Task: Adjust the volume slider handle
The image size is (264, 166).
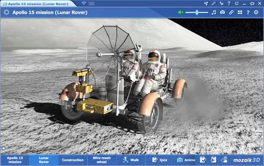Action: click(197, 12)
